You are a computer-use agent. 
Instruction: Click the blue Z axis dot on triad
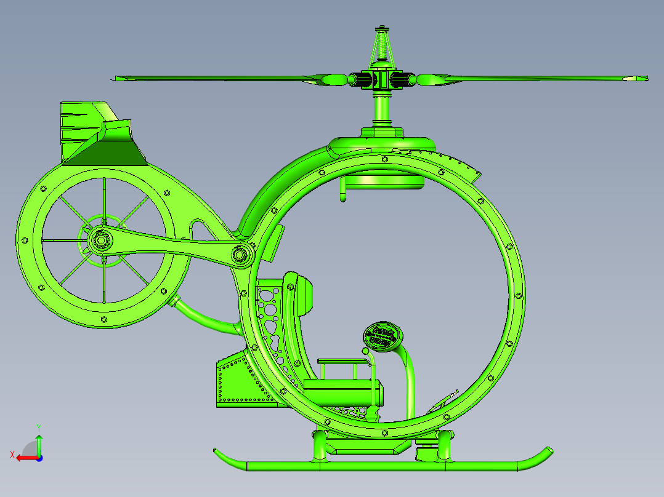pyautogui.click(x=40, y=458)
